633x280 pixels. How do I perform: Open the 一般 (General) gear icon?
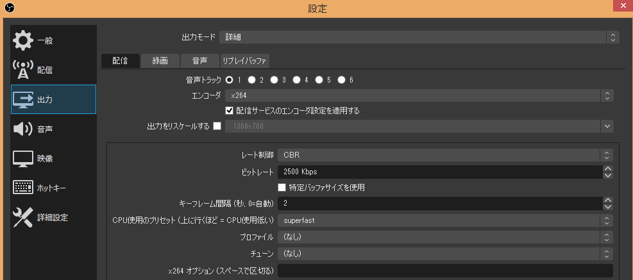click(x=24, y=40)
